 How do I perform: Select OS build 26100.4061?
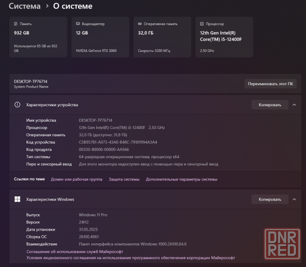point(89,237)
